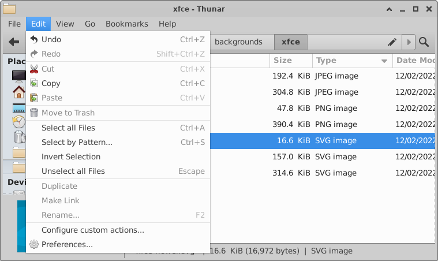Click the pencil edit-path icon

tap(392, 42)
